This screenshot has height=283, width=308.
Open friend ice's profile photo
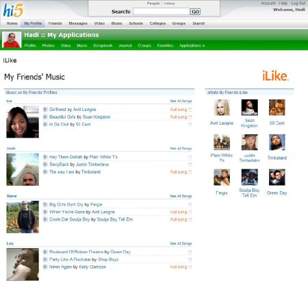point(23,122)
